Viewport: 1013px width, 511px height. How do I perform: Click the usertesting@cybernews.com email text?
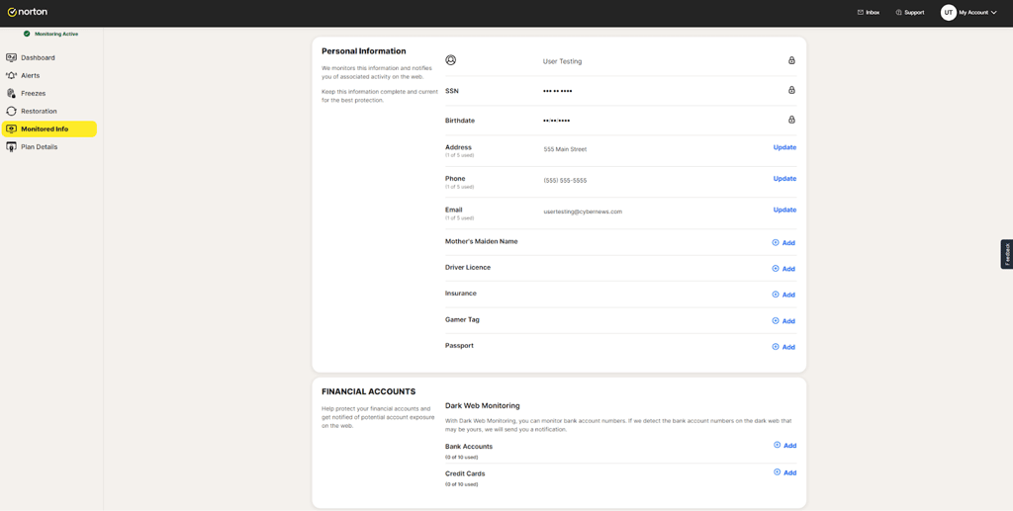[x=583, y=212]
